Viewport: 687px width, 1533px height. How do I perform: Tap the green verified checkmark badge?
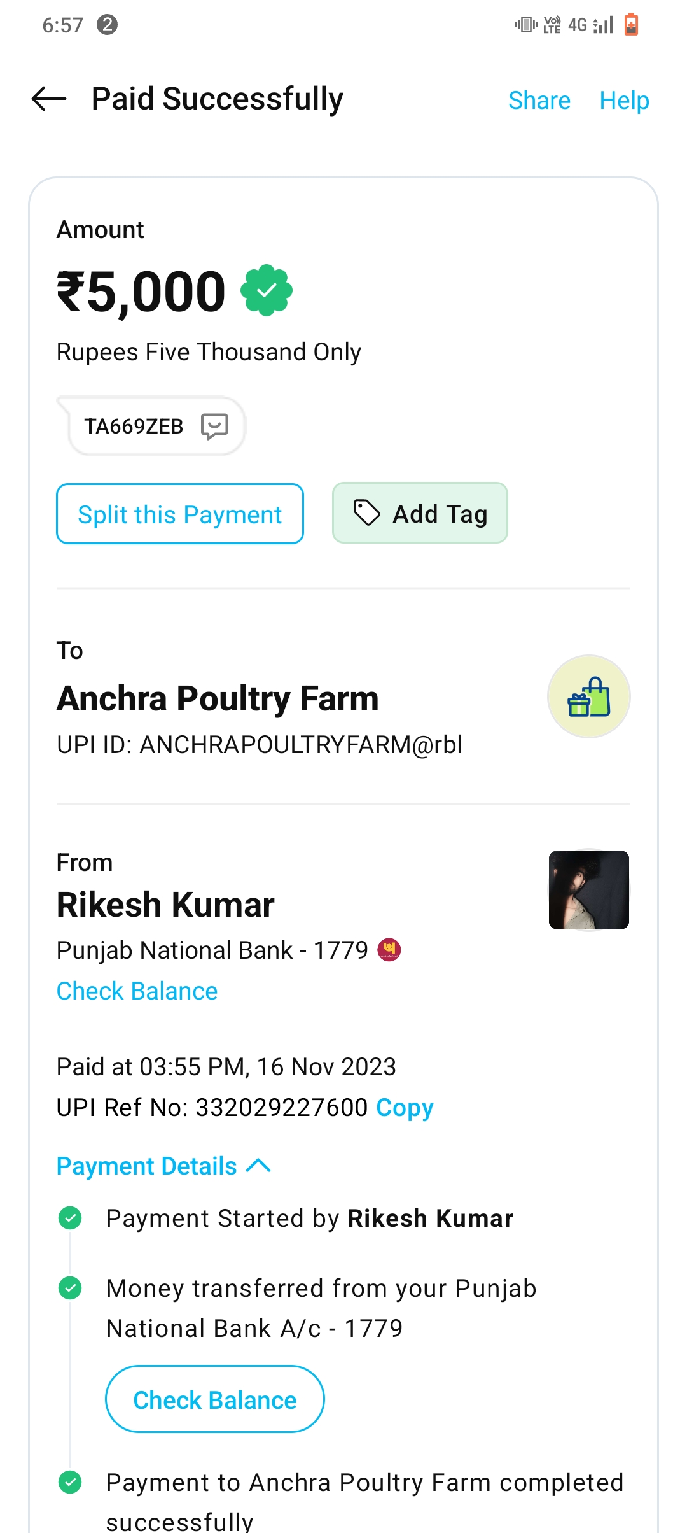267,291
